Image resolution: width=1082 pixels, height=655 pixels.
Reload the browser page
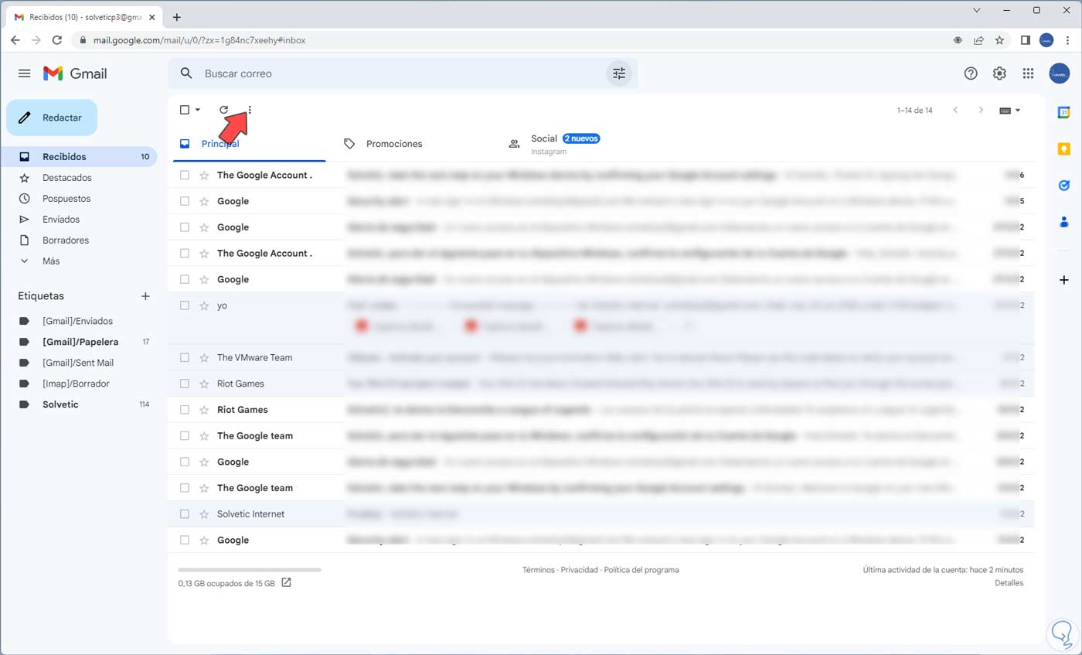coord(56,40)
